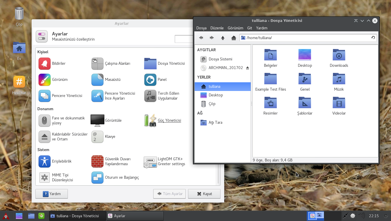Eject the ARCHMAN_201702 volume
Image resolution: width=391 pixels, height=221 pixels.
coord(248,68)
